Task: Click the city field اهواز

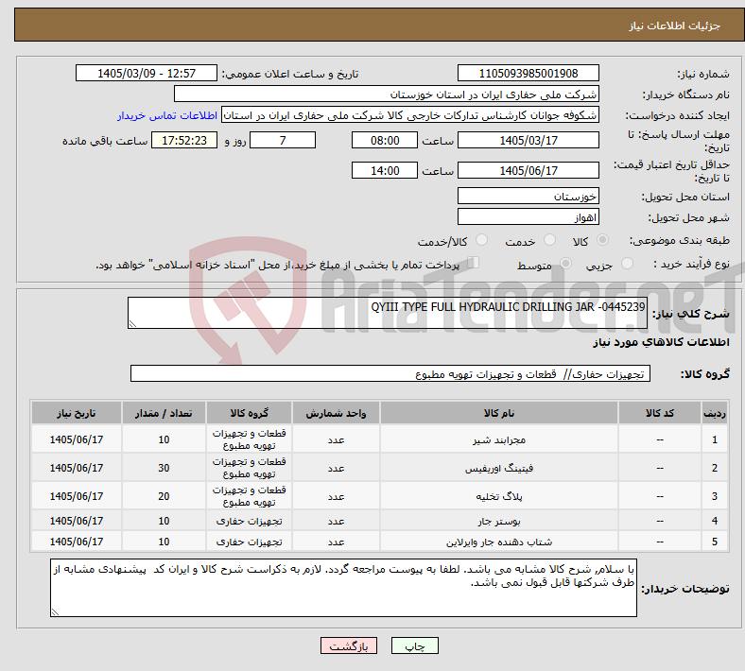Action: [528, 217]
